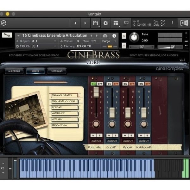The width and height of the screenshot is (190, 190).
Task: Expand instrument name dropdown triangle
Action: click(18, 36)
